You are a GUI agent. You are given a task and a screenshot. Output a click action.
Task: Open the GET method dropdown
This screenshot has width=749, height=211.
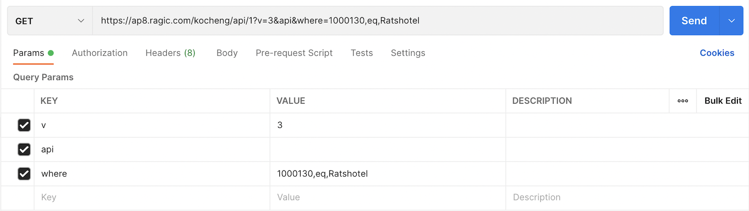point(50,21)
